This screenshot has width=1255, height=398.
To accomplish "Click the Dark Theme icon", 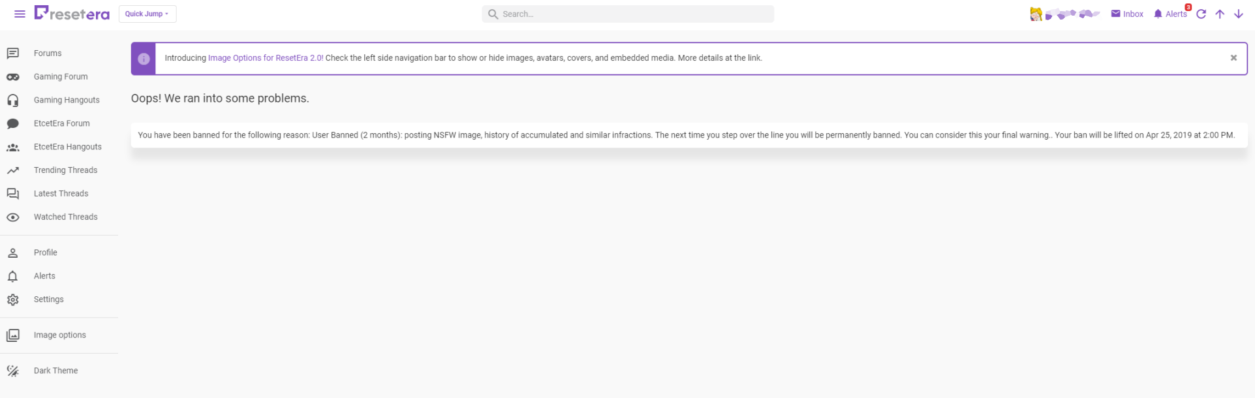I will pos(13,371).
